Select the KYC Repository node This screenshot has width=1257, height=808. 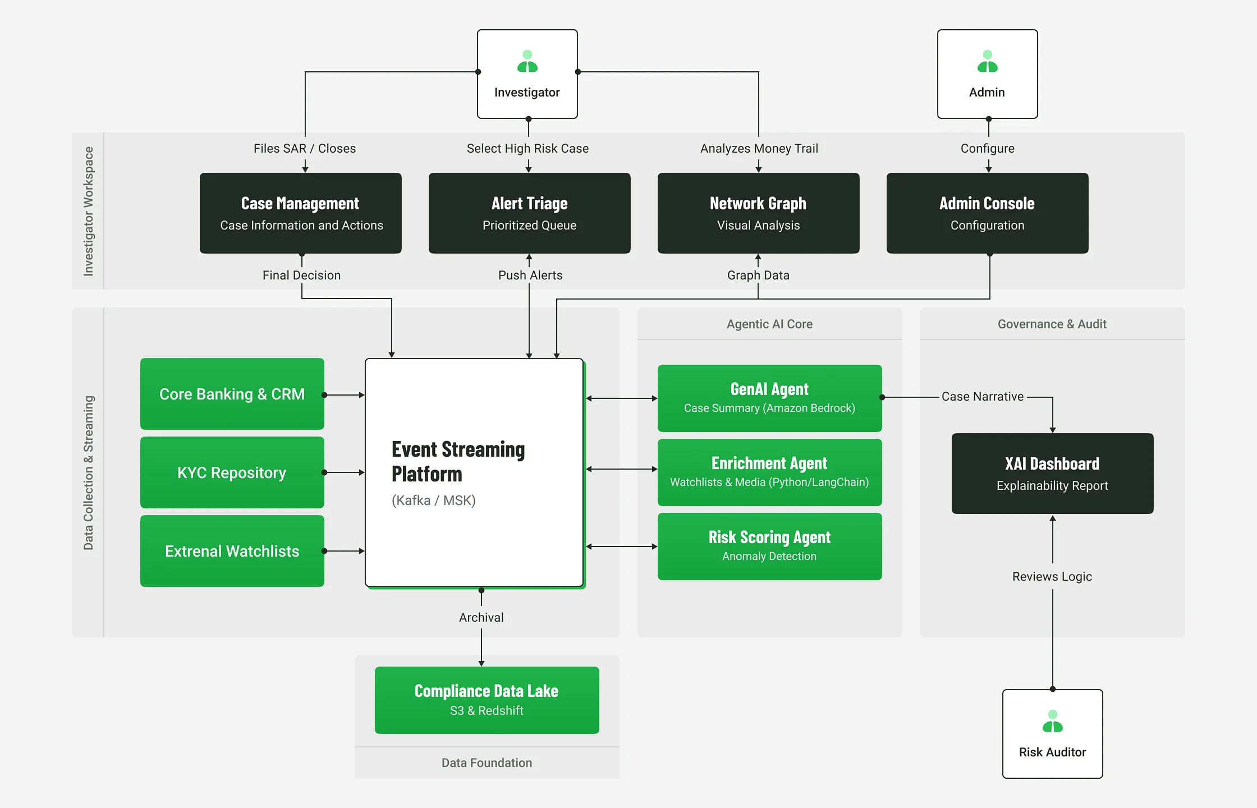coord(232,472)
